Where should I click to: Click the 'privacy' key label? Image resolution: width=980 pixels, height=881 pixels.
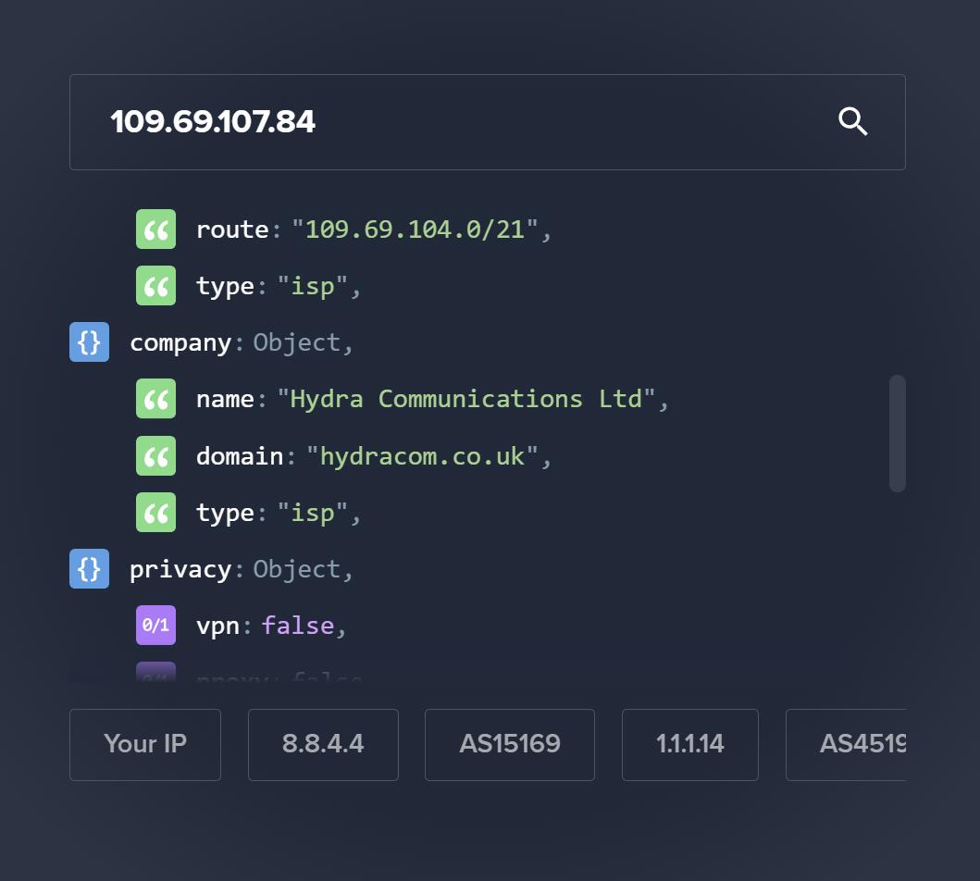[x=180, y=570]
